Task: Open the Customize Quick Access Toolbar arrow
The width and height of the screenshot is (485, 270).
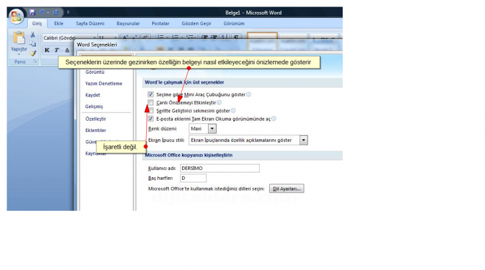Action: click(68, 13)
